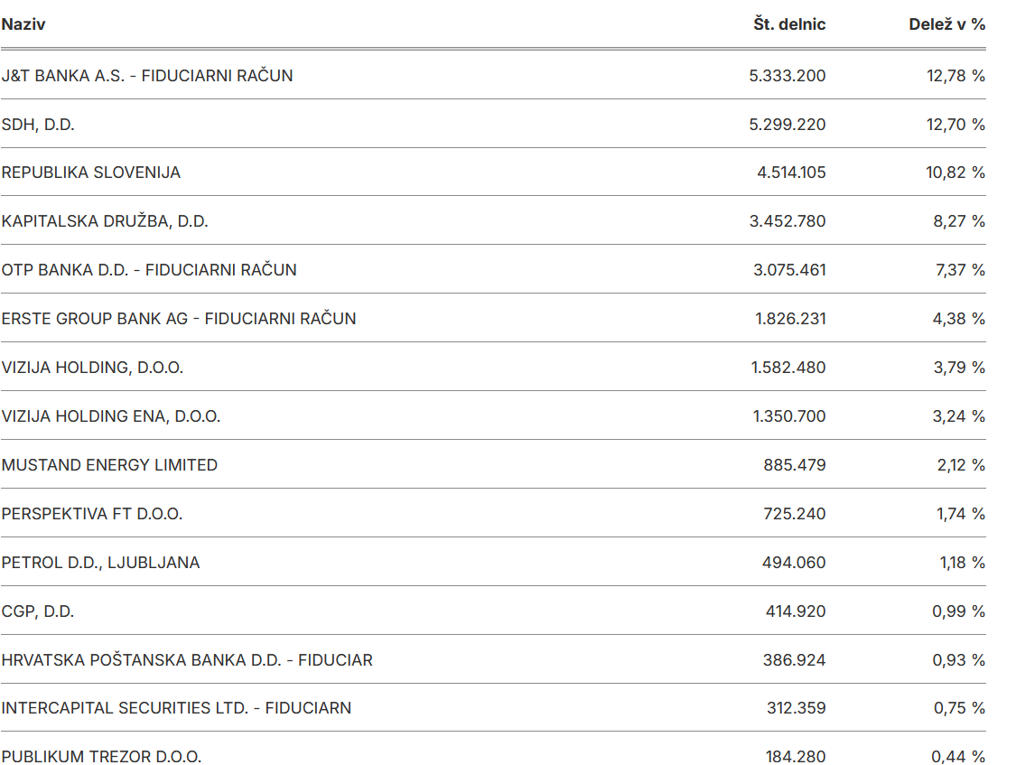Click HRVATSKA POŠTANSKA BANKA D.D. entry
Image resolution: width=1016 pixels, height=765 pixels.
(x=187, y=660)
